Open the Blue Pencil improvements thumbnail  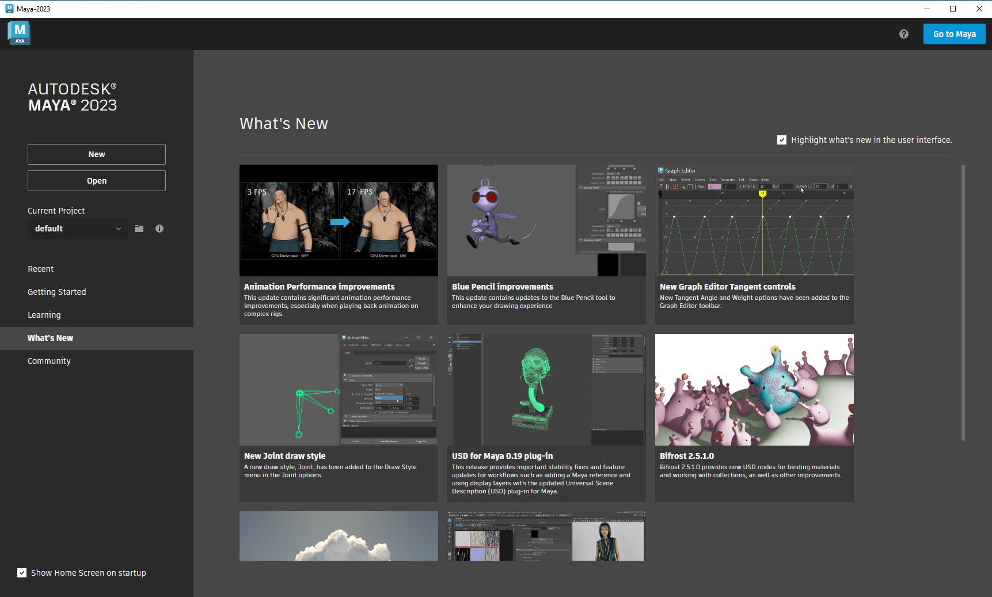[546, 220]
